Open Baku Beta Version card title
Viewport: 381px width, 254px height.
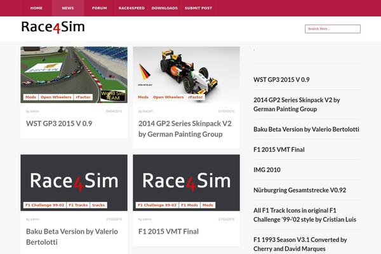point(72,237)
